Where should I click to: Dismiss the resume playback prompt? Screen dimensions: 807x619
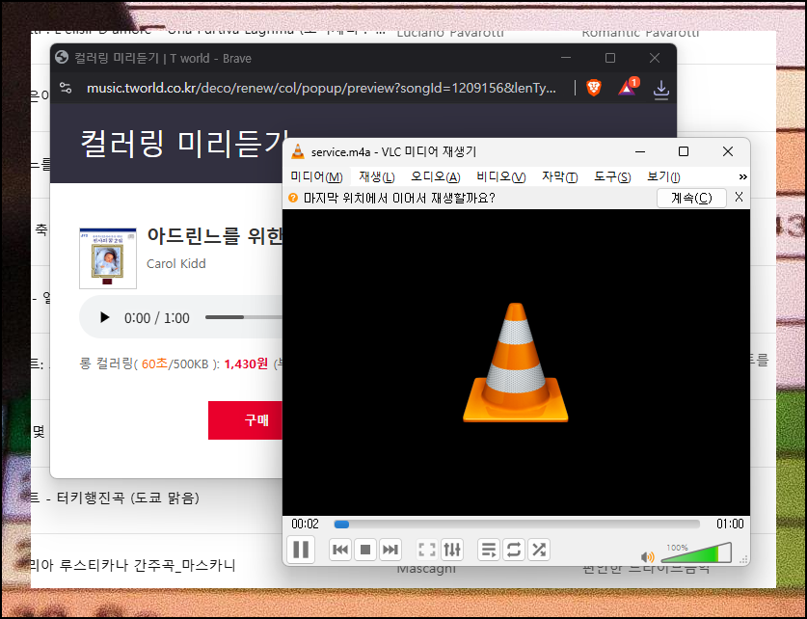click(x=739, y=197)
